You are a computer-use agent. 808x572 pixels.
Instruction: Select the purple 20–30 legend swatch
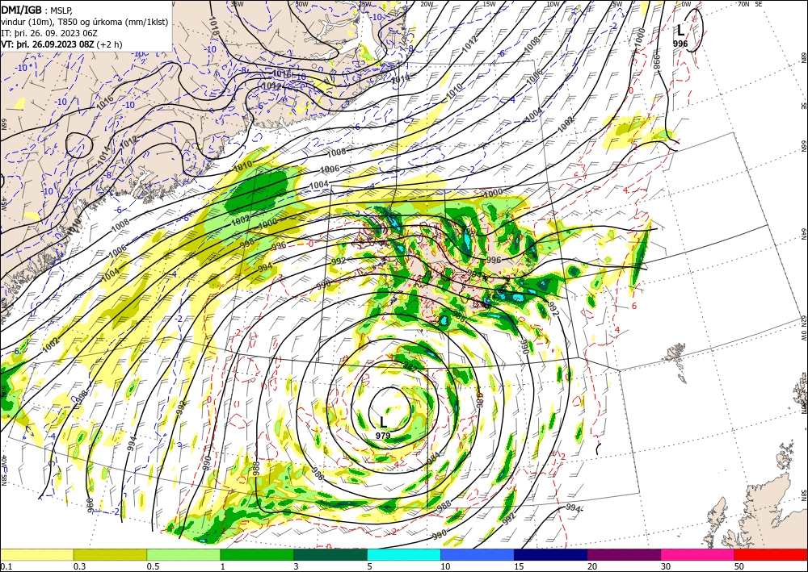point(624,554)
